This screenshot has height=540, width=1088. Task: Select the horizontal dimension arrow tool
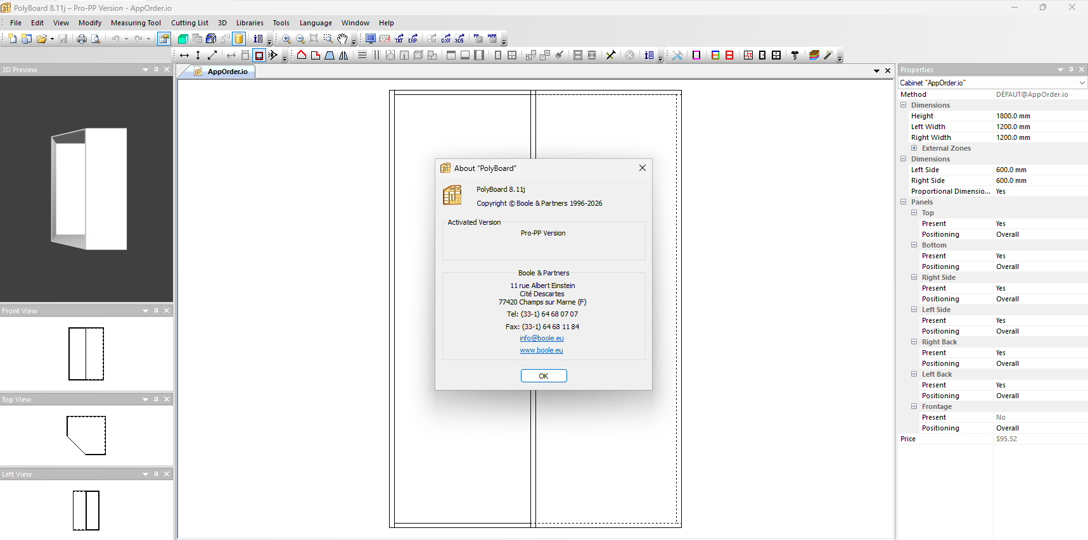click(x=184, y=55)
